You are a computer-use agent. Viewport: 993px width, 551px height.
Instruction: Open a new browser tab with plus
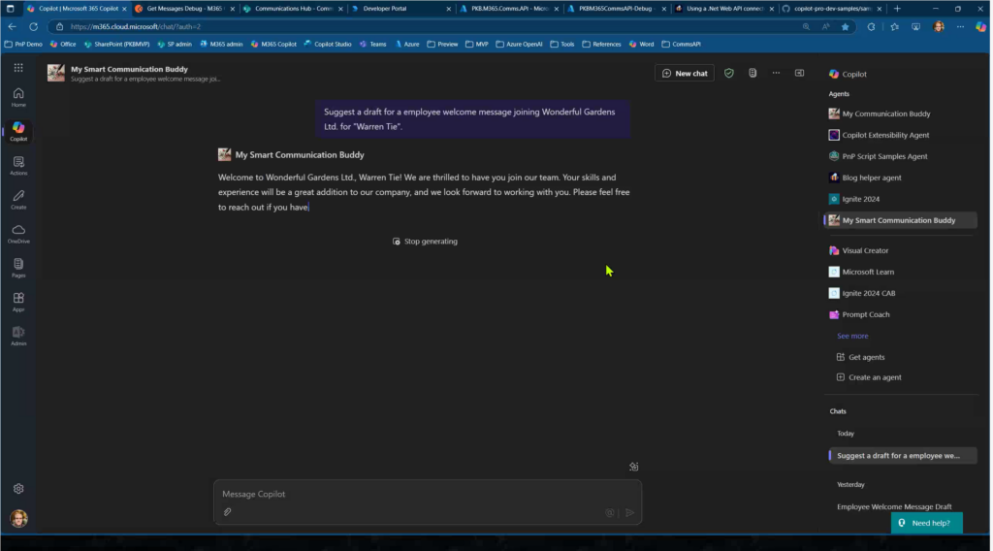click(897, 9)
